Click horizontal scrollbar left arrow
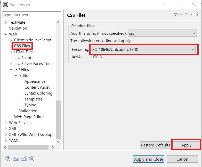The height and width of the screenshot is (167, 202). click(x=5, y=147)
